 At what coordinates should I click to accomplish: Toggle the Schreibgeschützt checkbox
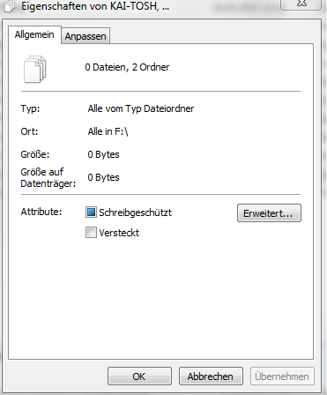pyautogui.click(x=91, y=212)
